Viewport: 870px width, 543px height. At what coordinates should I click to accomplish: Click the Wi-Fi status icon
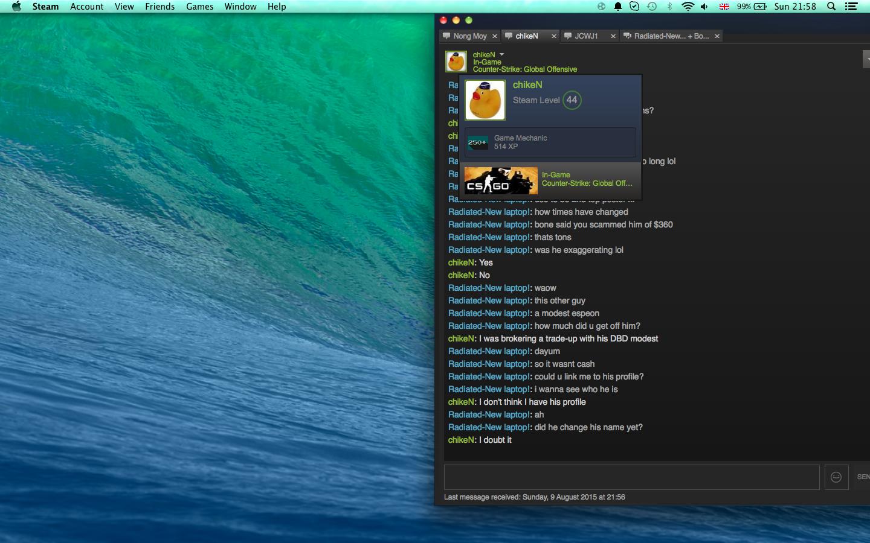[x=687, y=7]
